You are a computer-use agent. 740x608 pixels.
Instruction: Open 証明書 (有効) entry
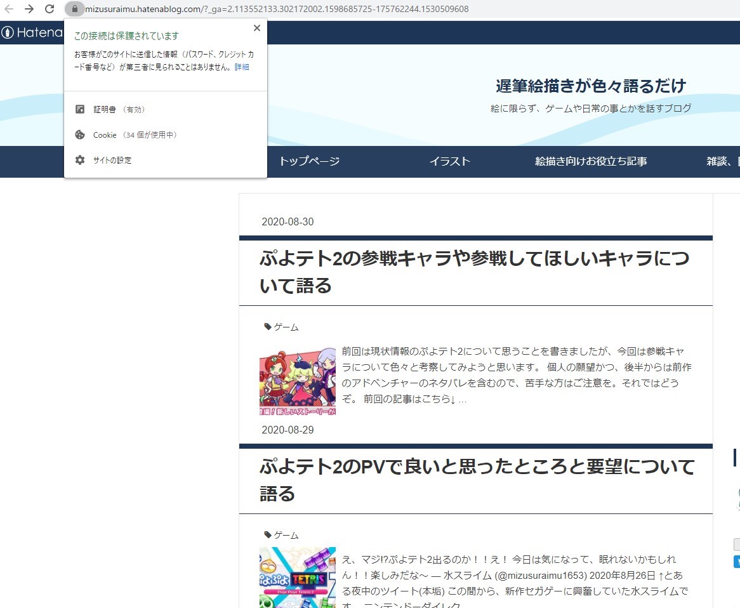[x=165, y=109]
